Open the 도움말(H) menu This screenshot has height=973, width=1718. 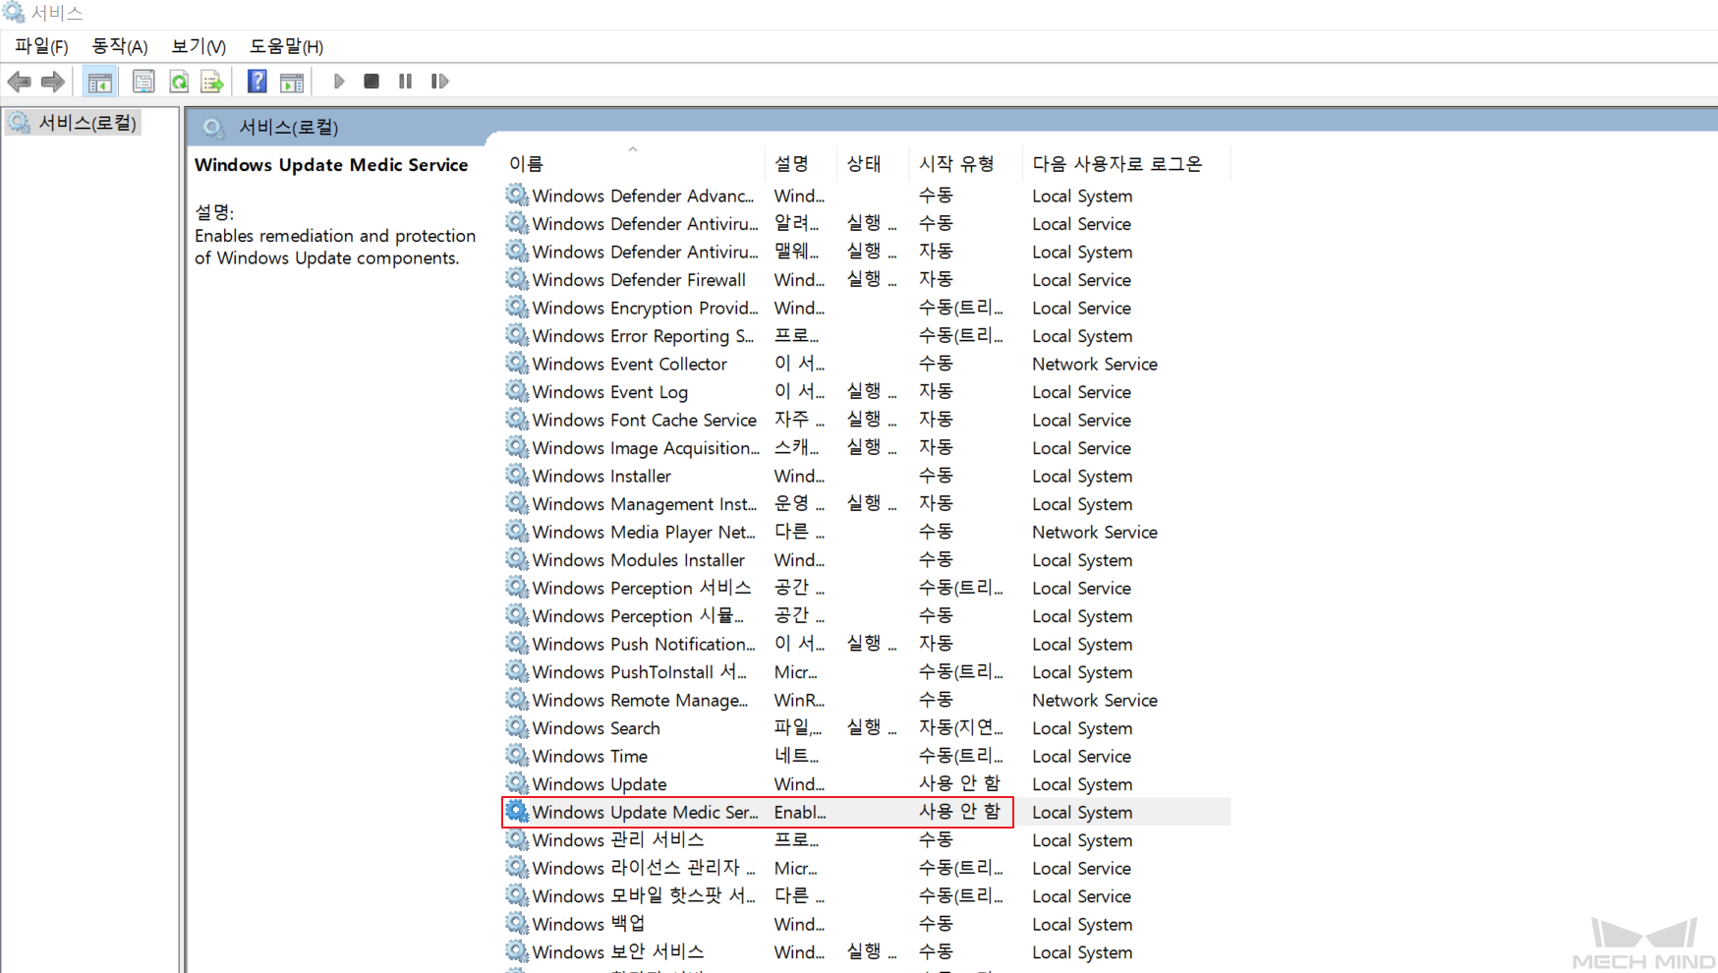pos(286,46)
